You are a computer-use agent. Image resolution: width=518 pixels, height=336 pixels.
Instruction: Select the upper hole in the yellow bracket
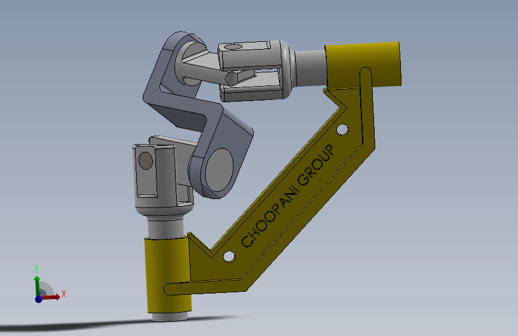[342, 129]
